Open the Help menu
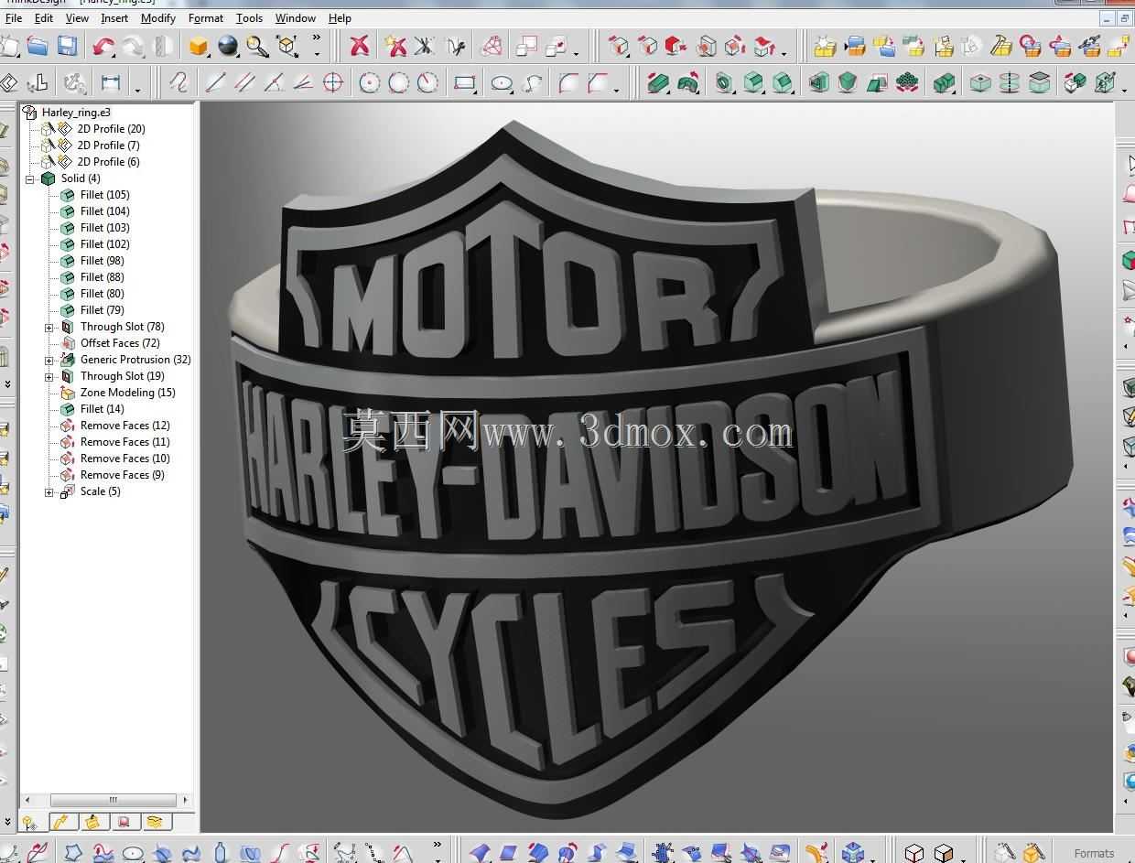Viewport: 1135px width, 863px height. pos(340,17)
